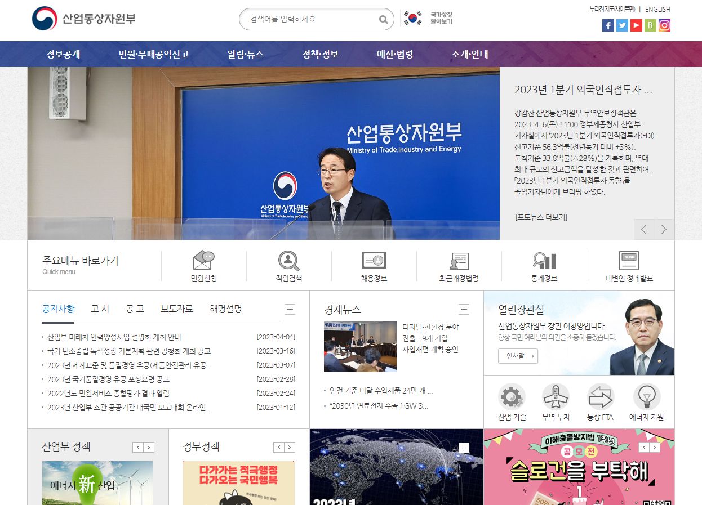Select the 직원검색 staff search icon
Viewport: 702px width, 505px height.
tap(288, 260)
